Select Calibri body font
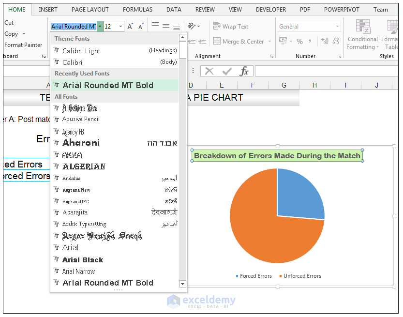The width and height of the screenshot is (403, 317). (x=115, y=62)
